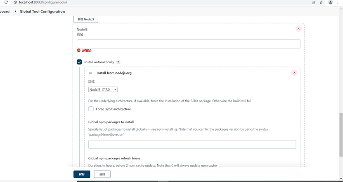Click the address bar URL localhost:8080/configureTools/
The height and width of the screenshot is (182, 343).
click(x=43, y=2)
